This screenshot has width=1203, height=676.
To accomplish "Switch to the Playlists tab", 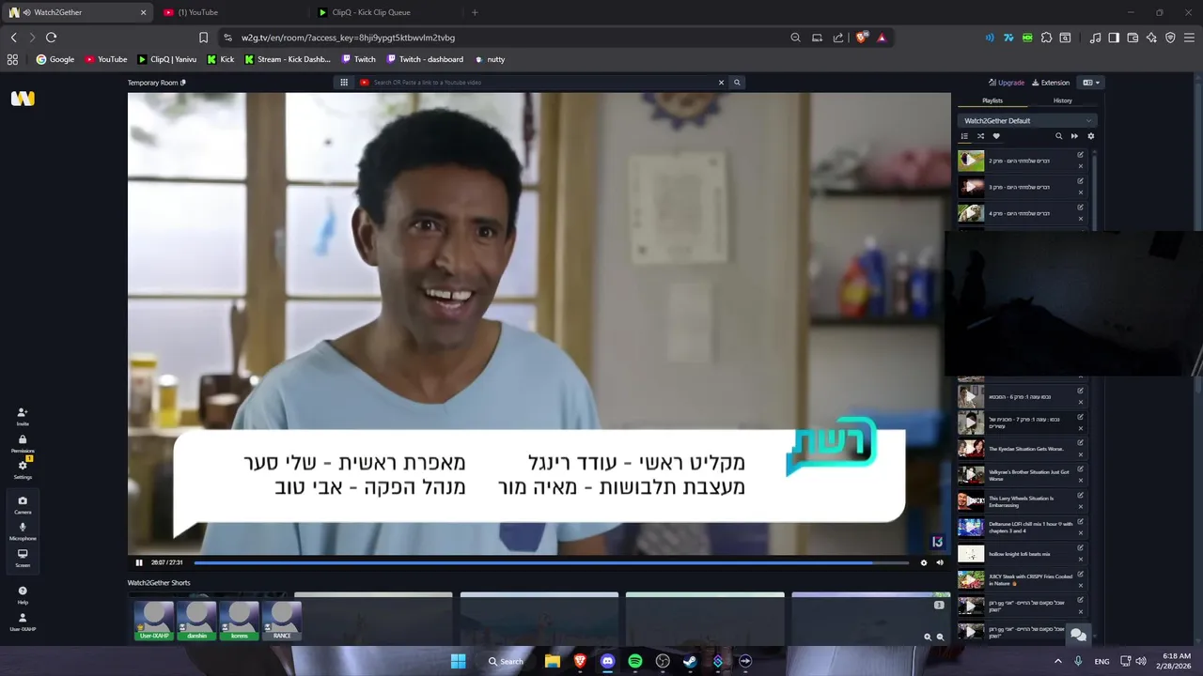I will pyautogui.click(x=992, y=100).
